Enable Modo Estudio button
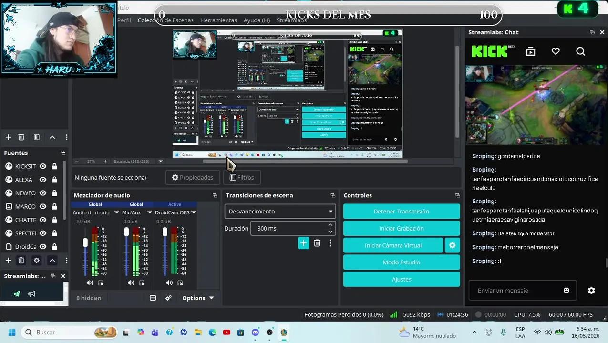The image size is (608, 343). click(x=402, y=262)
